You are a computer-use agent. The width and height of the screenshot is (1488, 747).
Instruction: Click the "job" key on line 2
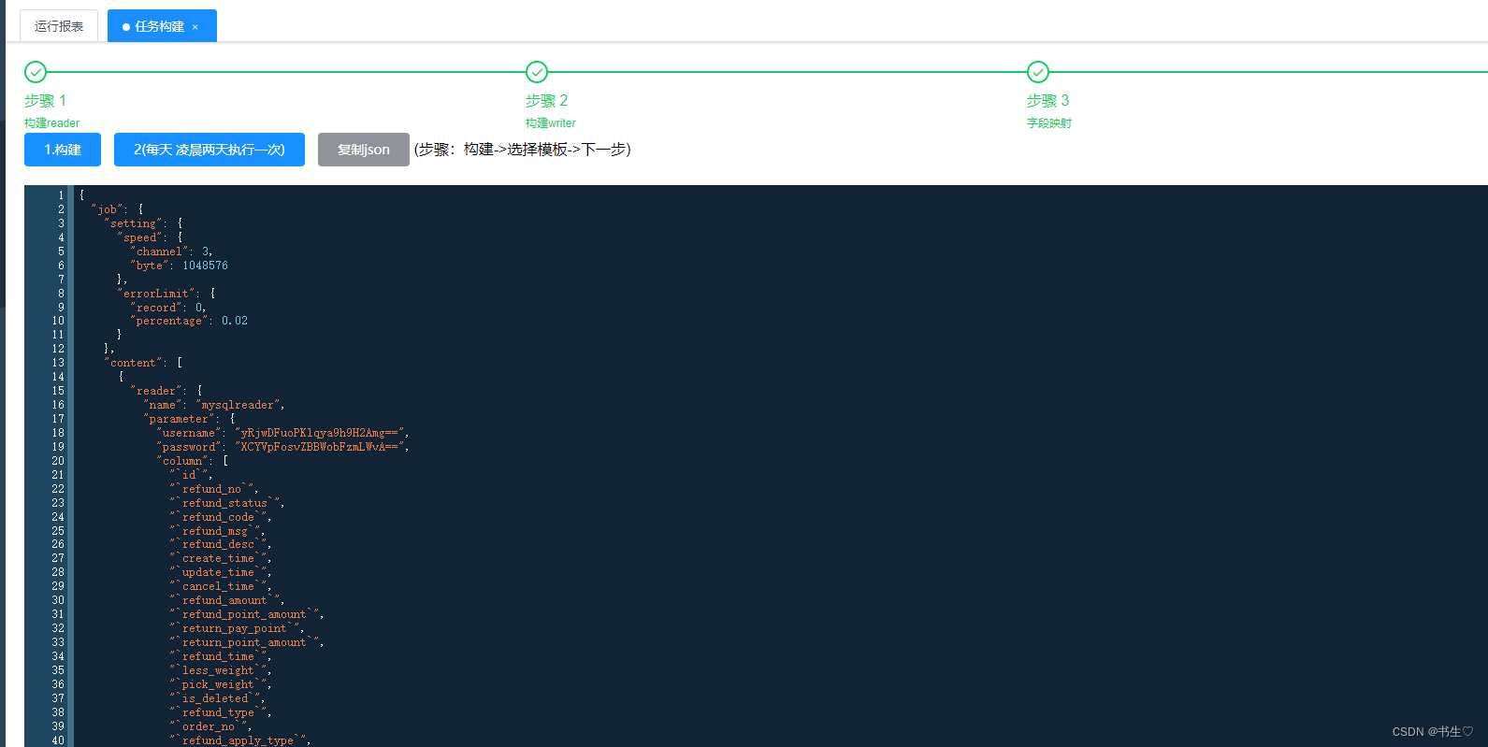pos(108,209)
